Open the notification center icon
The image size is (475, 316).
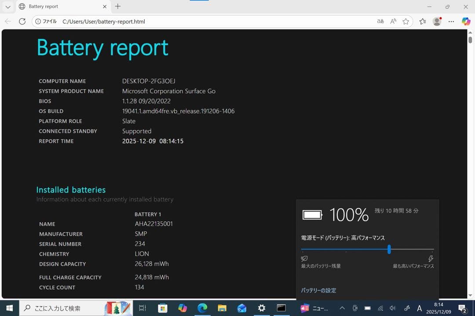point(462,308)
